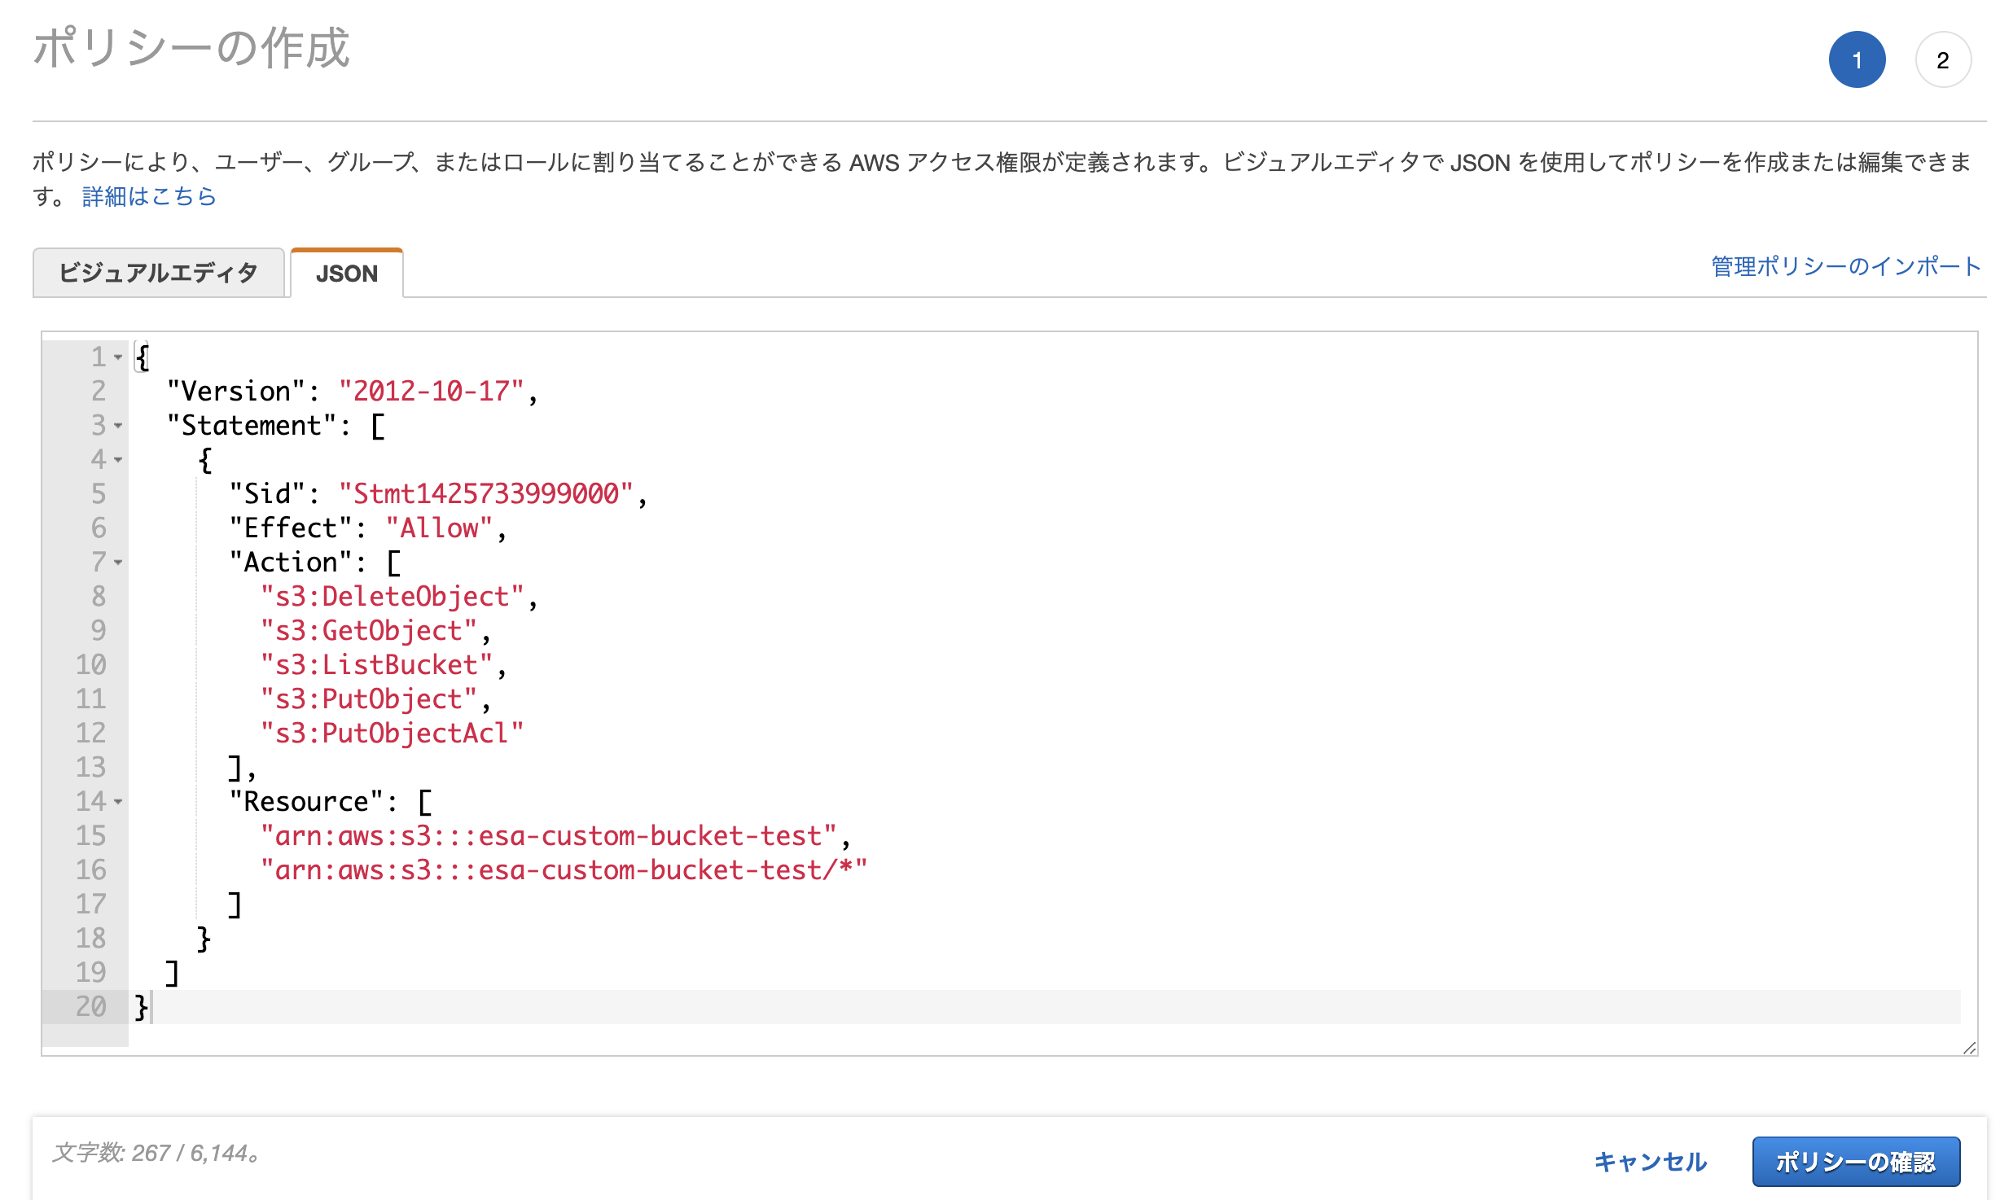Image resolution: width=2000 pixels, height=1200 pixels.
Task: Collapse the Action array fold on line 7
Action: [119, 563]
